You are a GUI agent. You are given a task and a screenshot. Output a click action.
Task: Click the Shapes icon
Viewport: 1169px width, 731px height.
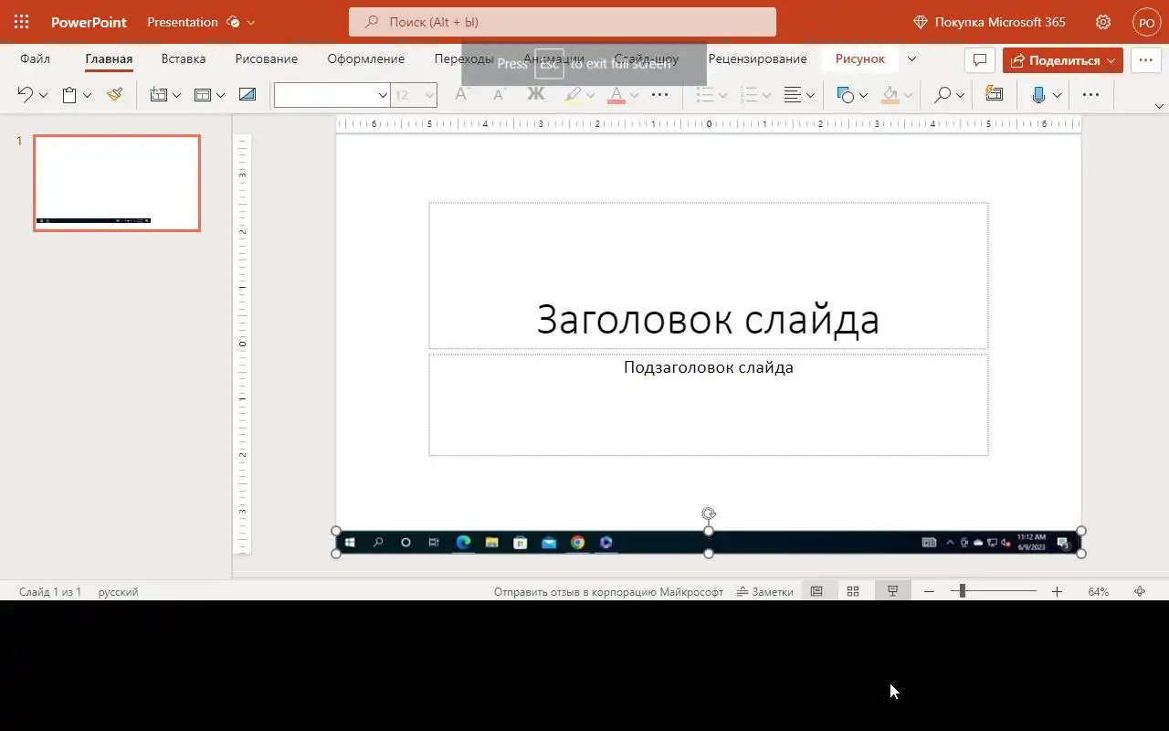coord(846,94)
